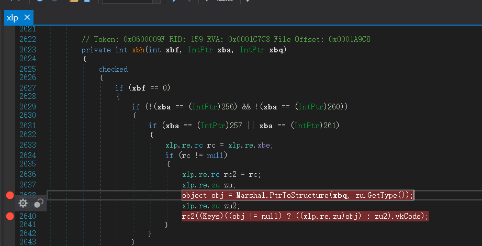Click line number 2643 in gutter

coord(28,242)
